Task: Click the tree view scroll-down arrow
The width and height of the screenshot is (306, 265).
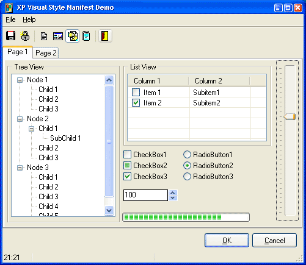Action: pos(109,210)
